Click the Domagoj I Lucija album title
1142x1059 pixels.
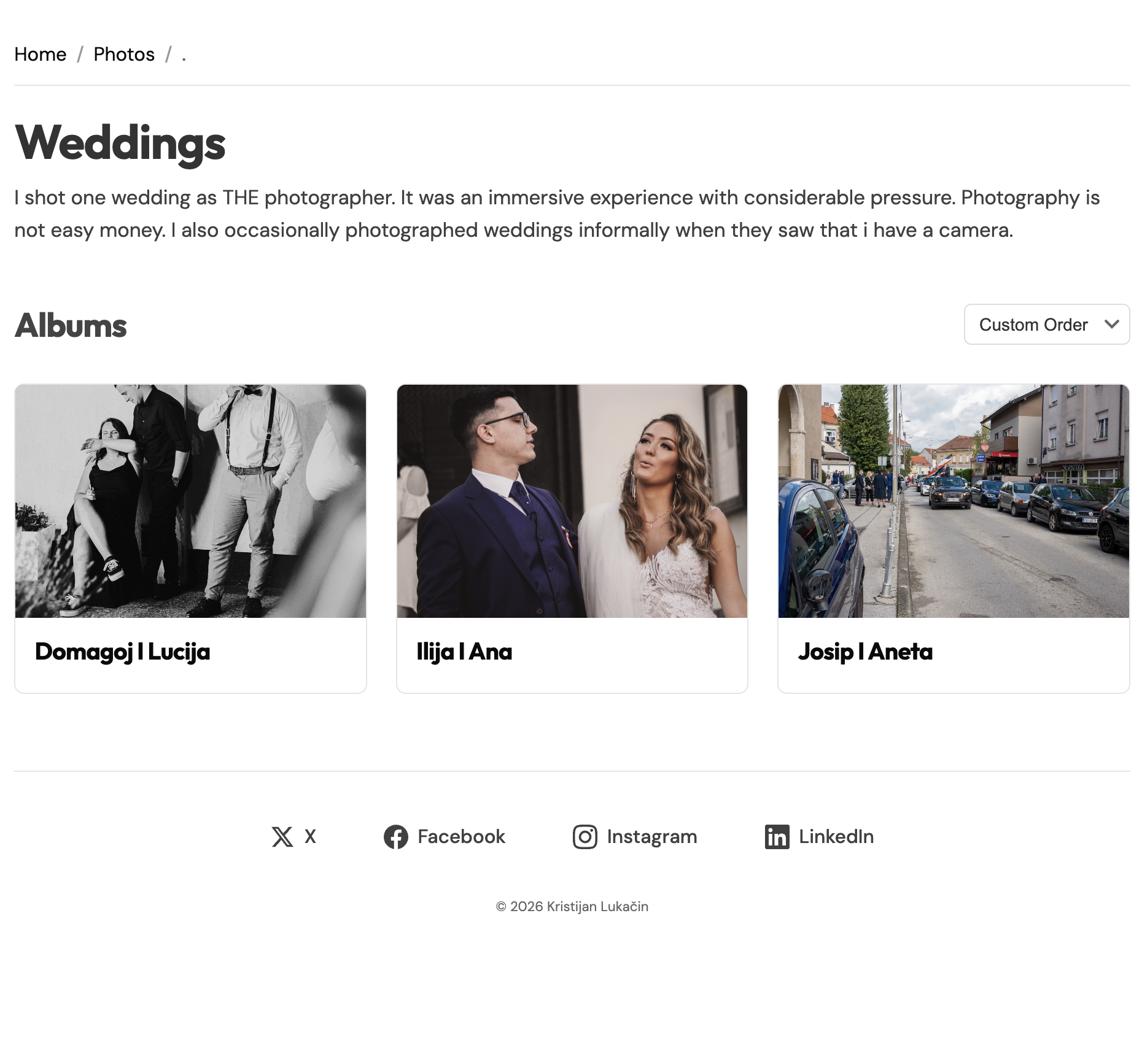click(123, 652)
